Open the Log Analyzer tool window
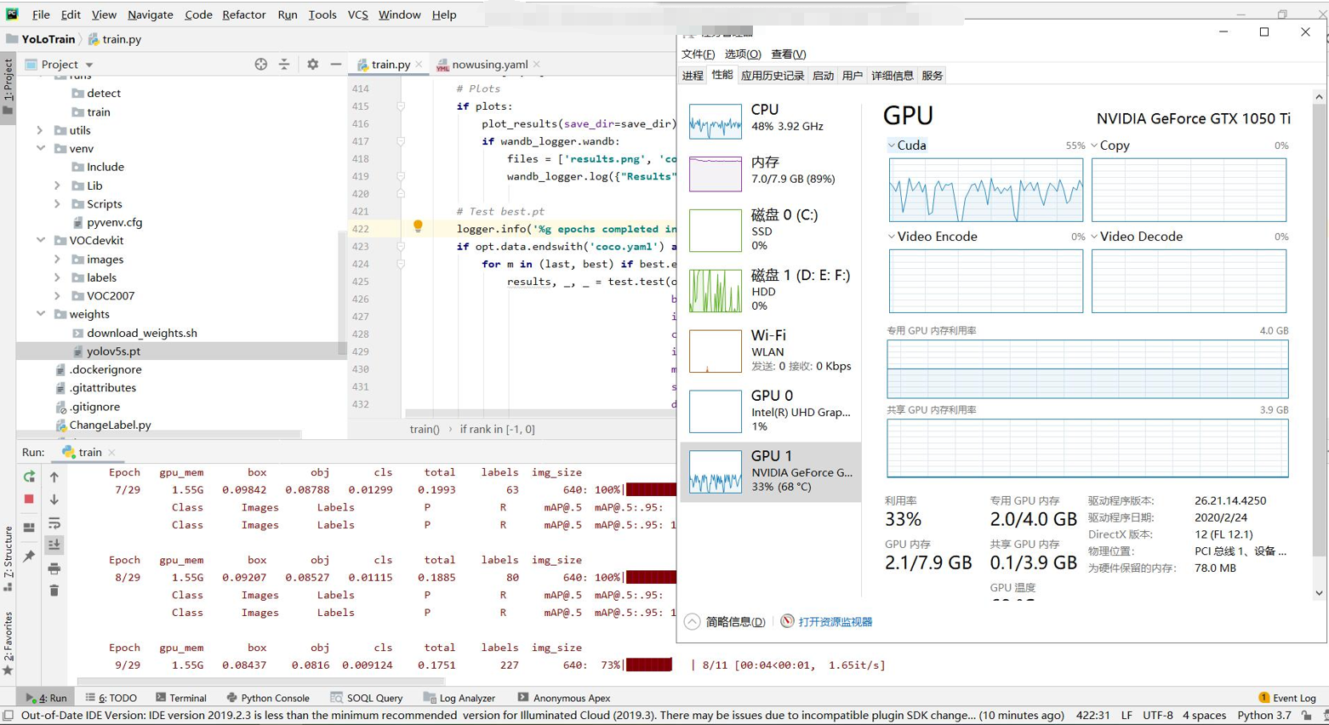 [x=459, y=698]
